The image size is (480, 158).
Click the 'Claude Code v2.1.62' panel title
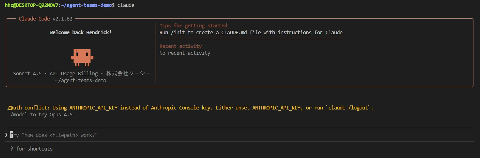click(x=46, y=19)
